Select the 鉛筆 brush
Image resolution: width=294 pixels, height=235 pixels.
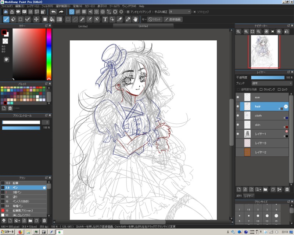click(x=24, y=183)
